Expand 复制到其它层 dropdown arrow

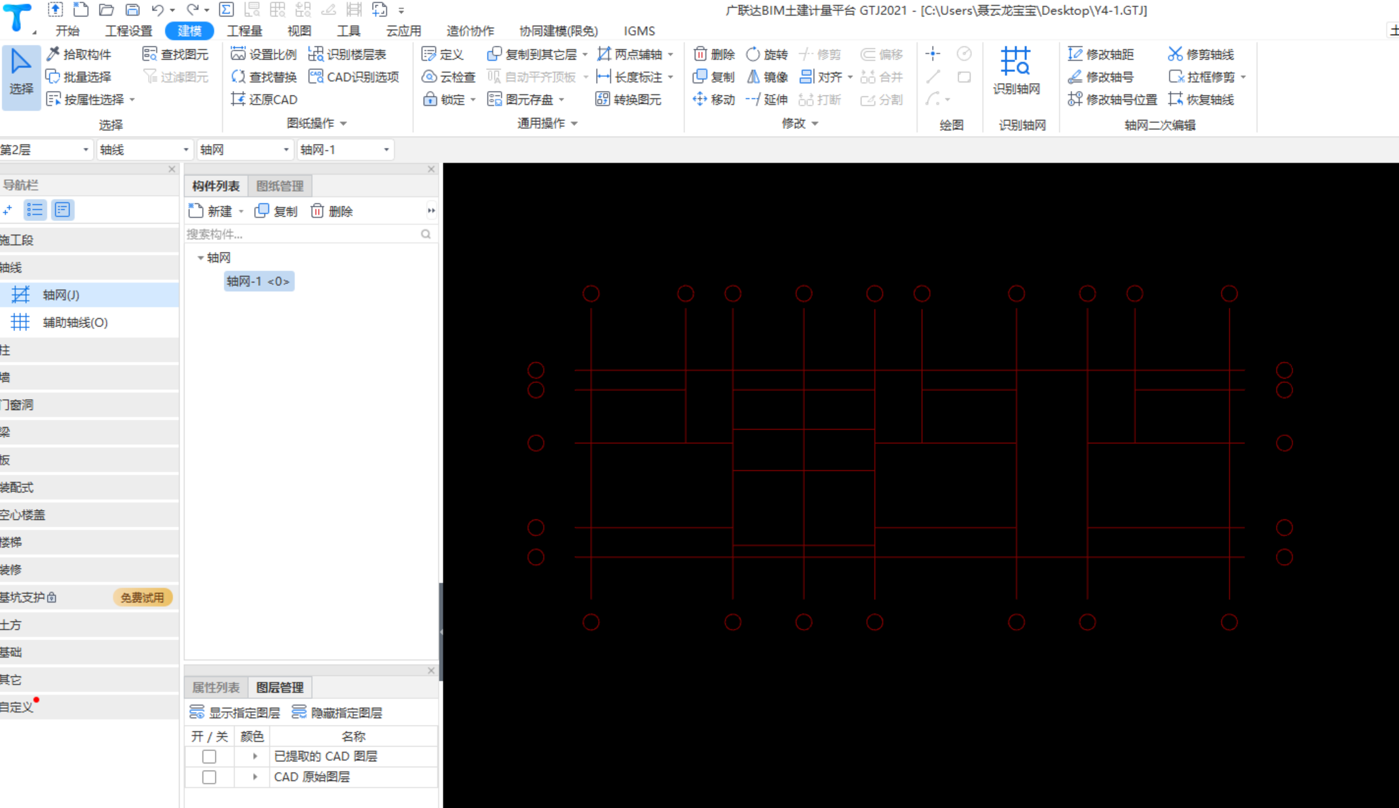point(585,55)
